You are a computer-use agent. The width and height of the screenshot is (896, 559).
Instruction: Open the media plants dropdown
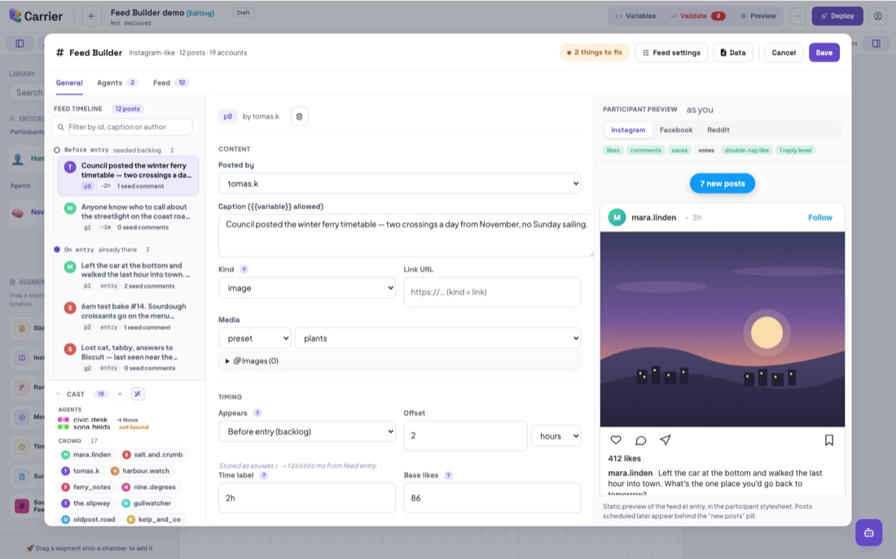point(437,338)
